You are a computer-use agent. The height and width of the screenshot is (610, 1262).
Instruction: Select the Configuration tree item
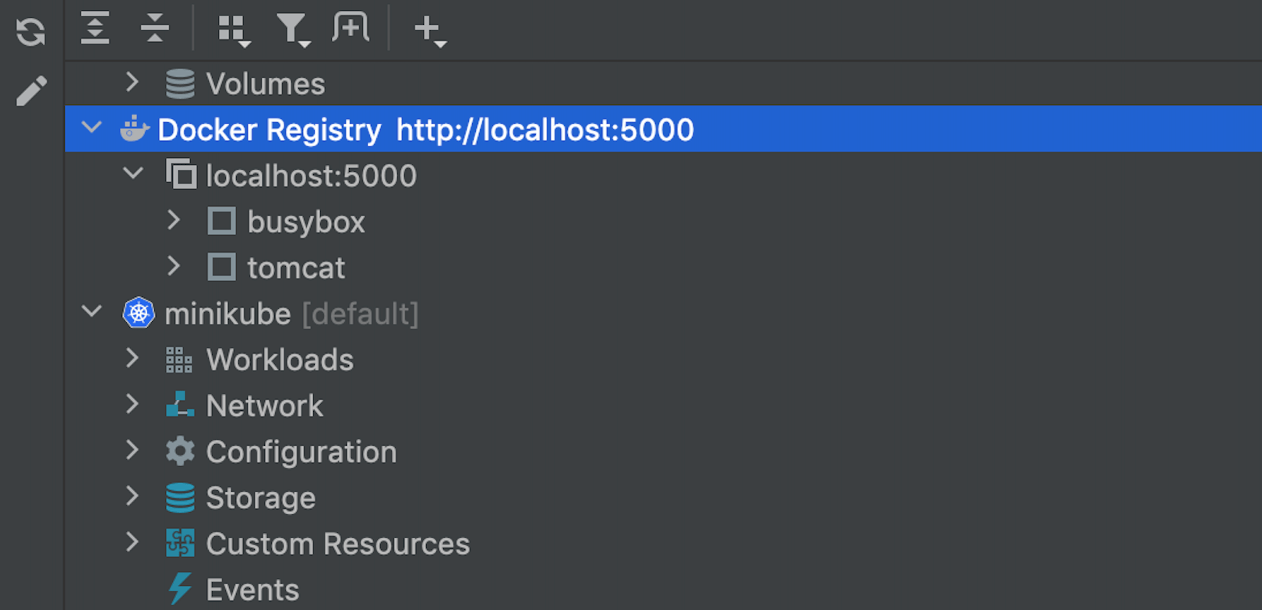point(301,451)
